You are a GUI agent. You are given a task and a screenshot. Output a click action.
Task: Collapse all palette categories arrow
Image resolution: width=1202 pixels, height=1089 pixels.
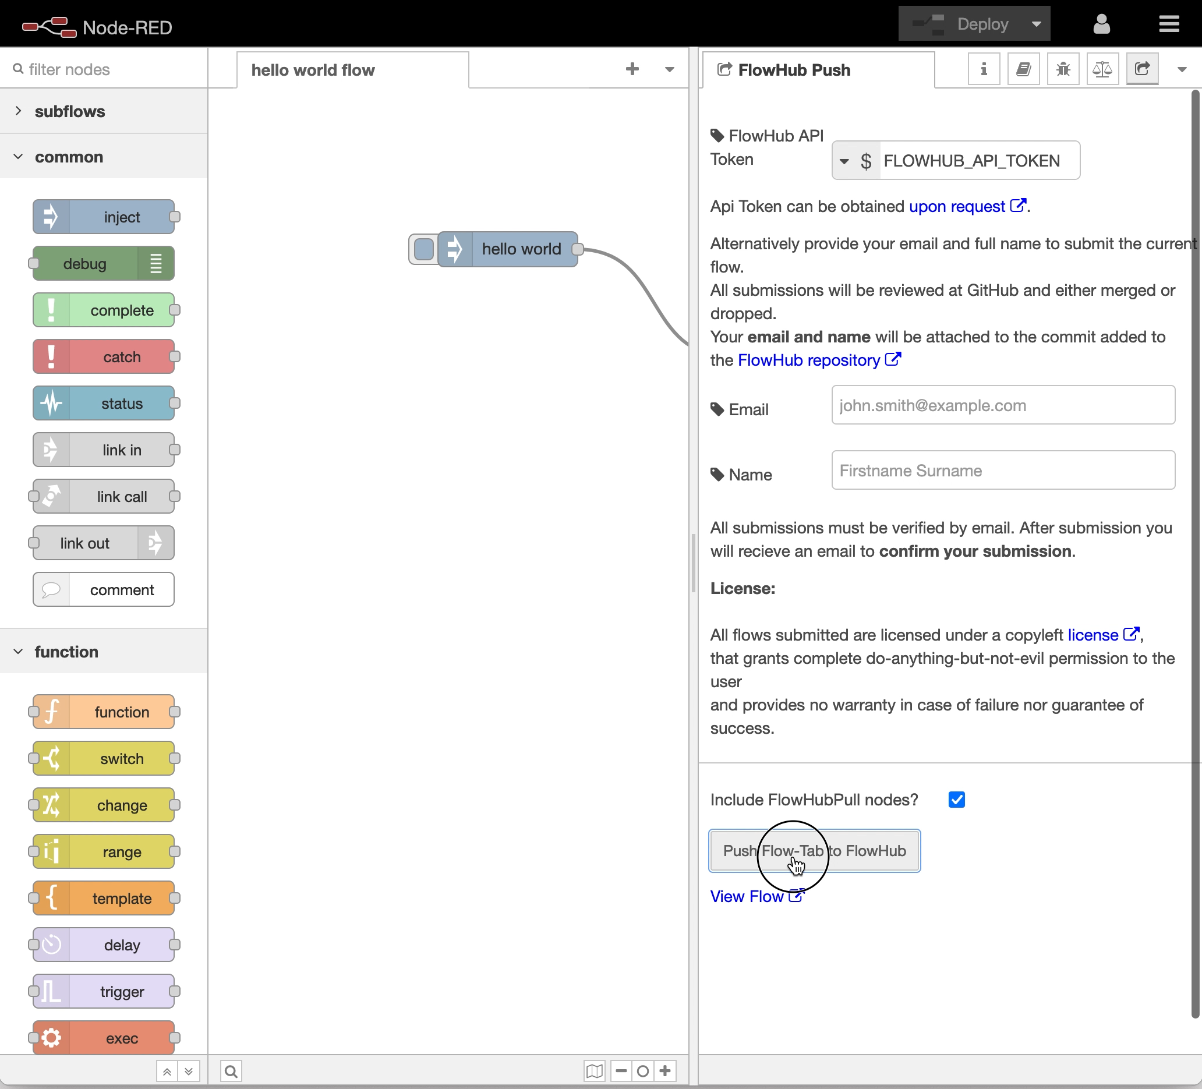tap(167, 1071)
